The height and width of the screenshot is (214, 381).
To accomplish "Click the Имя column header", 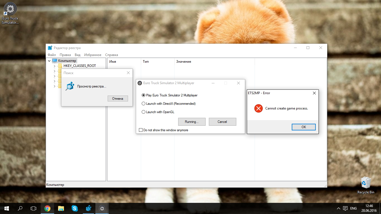I will pyautogui.click(x=124, y=61).
